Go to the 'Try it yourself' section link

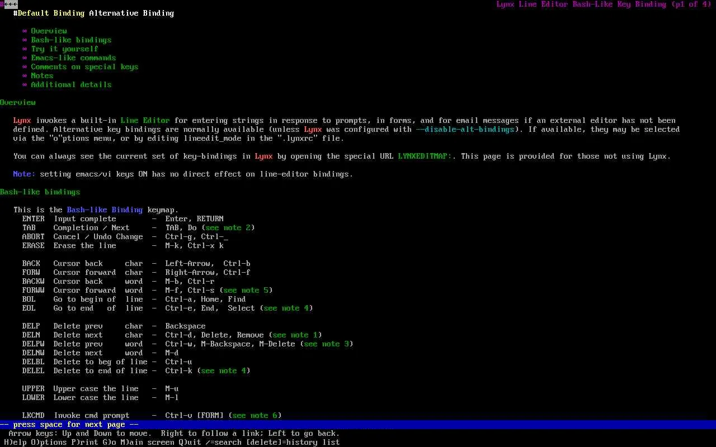point(65,49)
